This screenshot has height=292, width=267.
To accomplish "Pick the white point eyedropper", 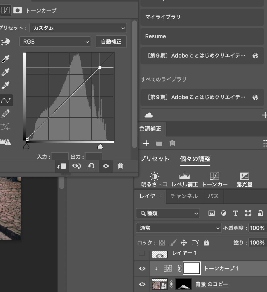I will click(x=5, y=85).
